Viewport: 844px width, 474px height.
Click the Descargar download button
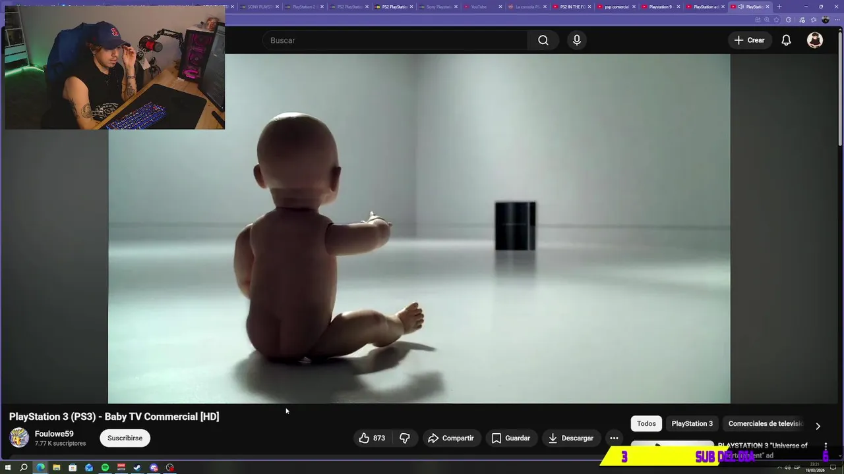tap(571, 438)
